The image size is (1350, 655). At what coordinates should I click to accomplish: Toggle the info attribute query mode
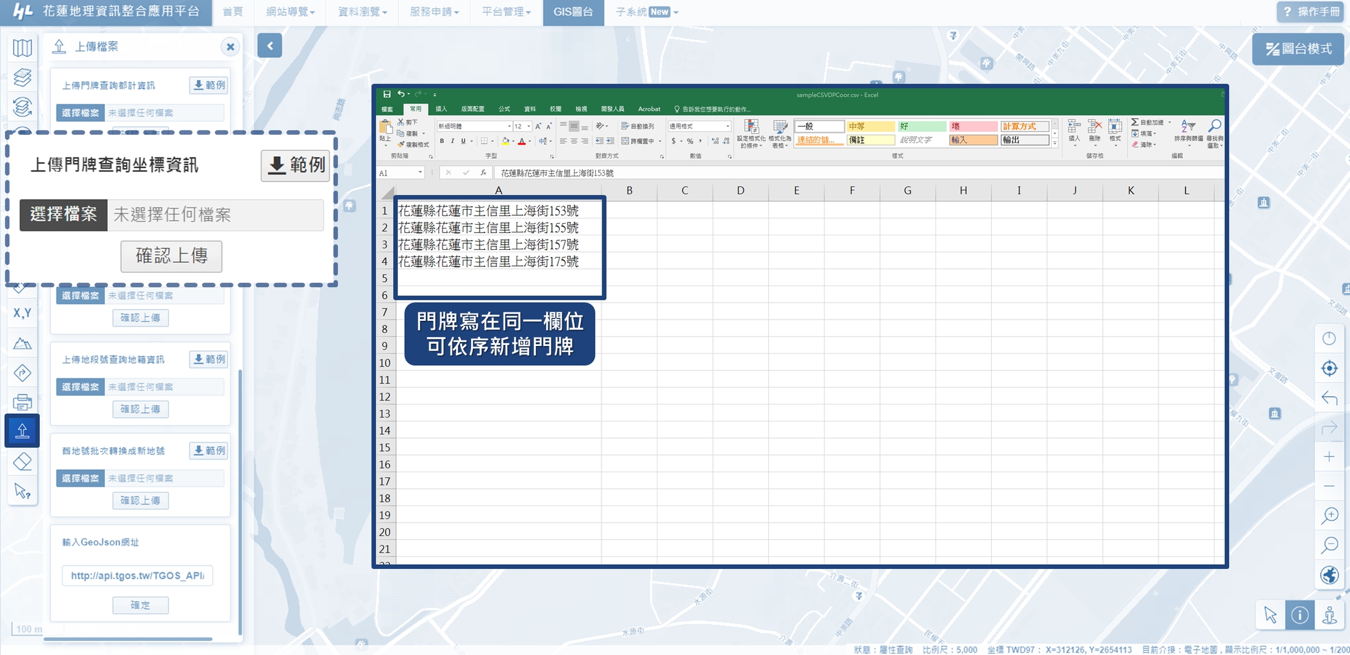(1300, 615)
